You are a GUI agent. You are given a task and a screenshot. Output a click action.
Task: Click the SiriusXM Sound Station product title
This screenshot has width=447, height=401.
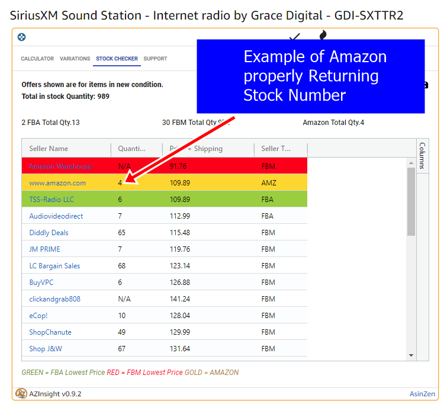207,15
